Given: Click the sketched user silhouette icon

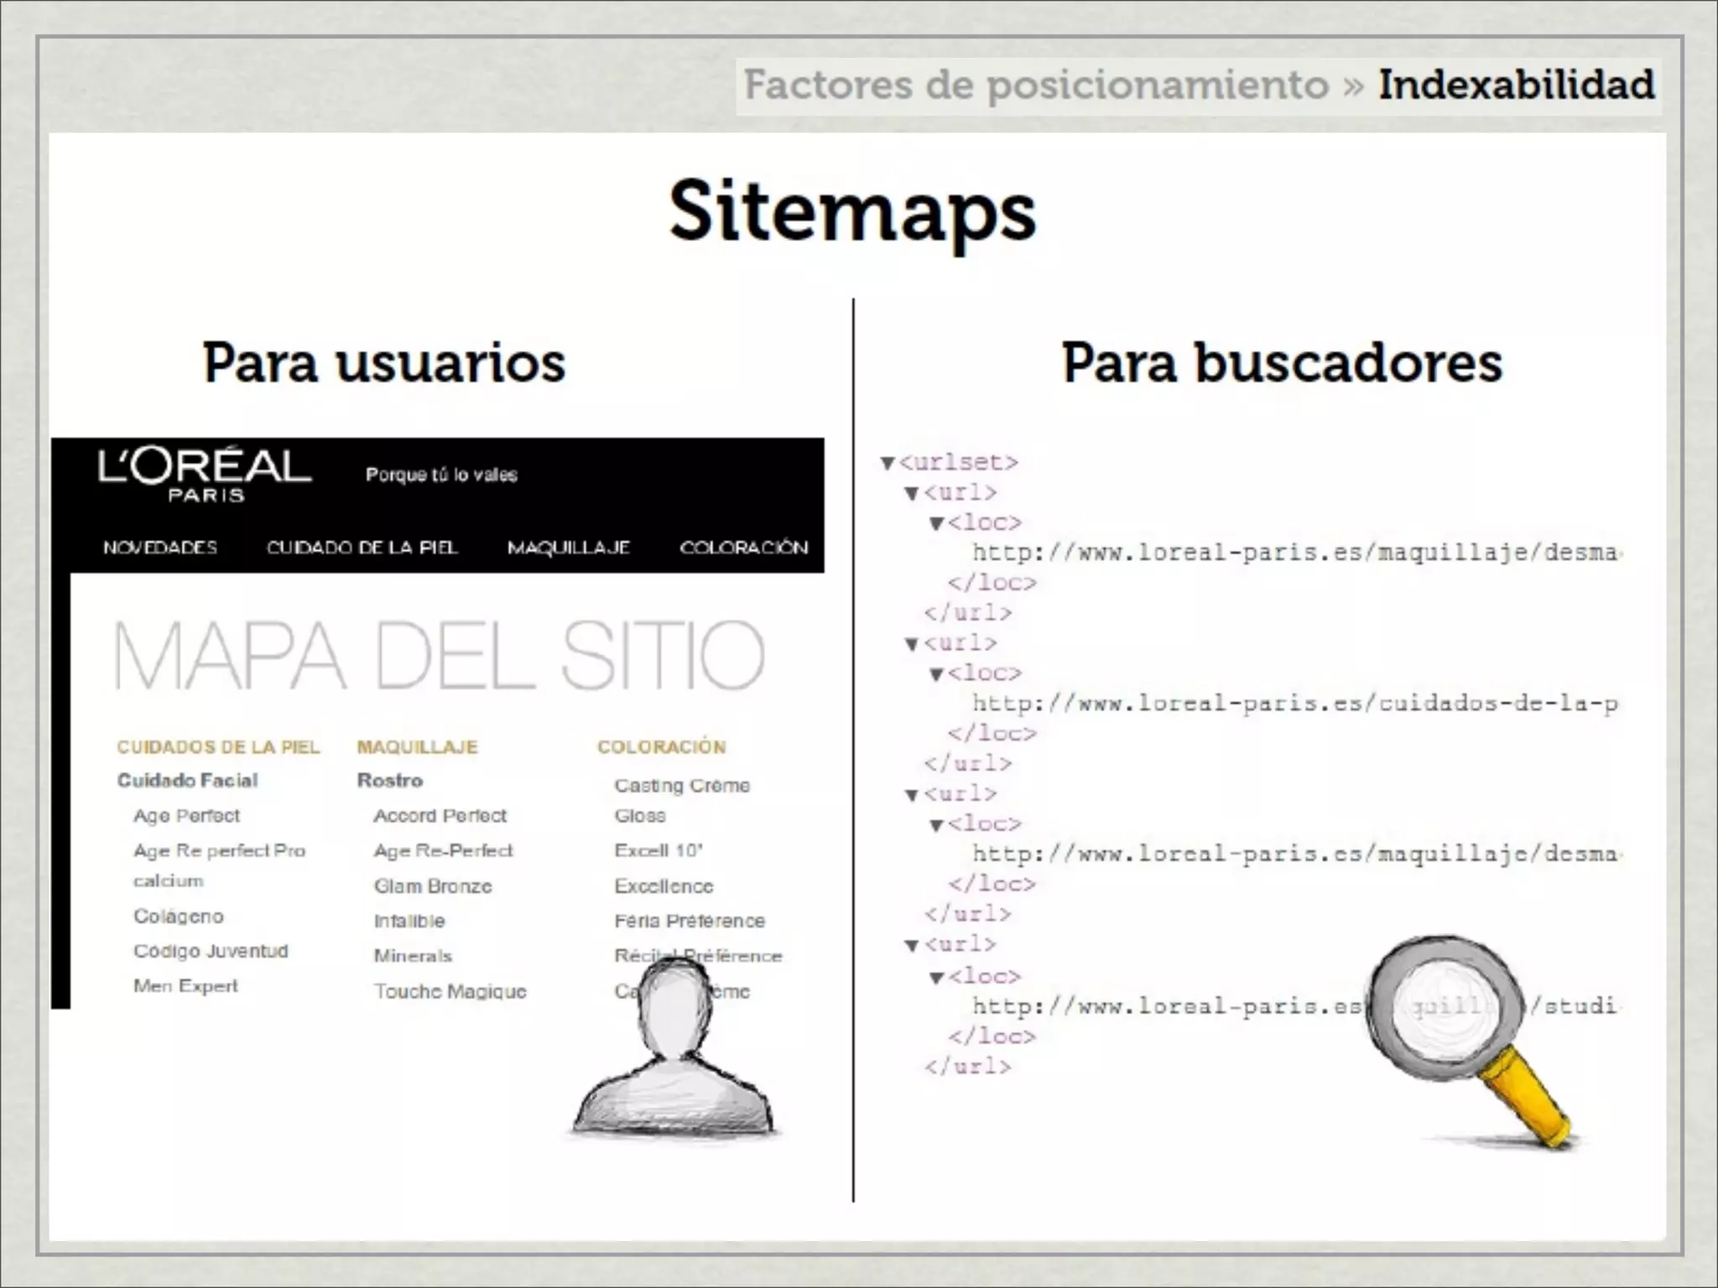Looking at the screenshot, I should coord(674,1057).
